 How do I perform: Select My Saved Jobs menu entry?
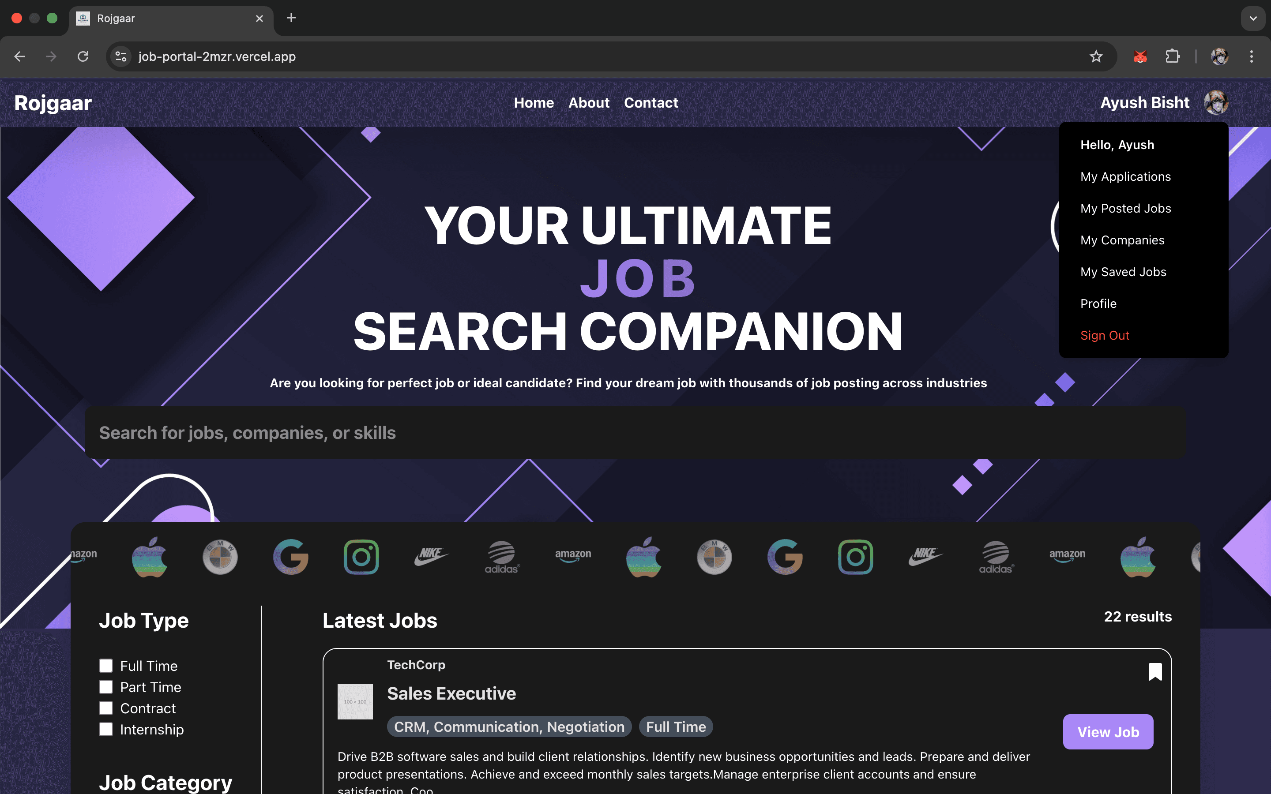coord(1123,272)
